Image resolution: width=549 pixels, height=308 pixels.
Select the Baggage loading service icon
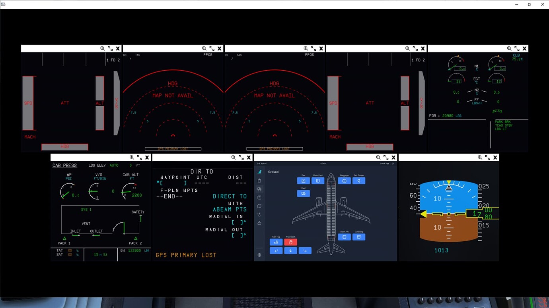point(344,181)
